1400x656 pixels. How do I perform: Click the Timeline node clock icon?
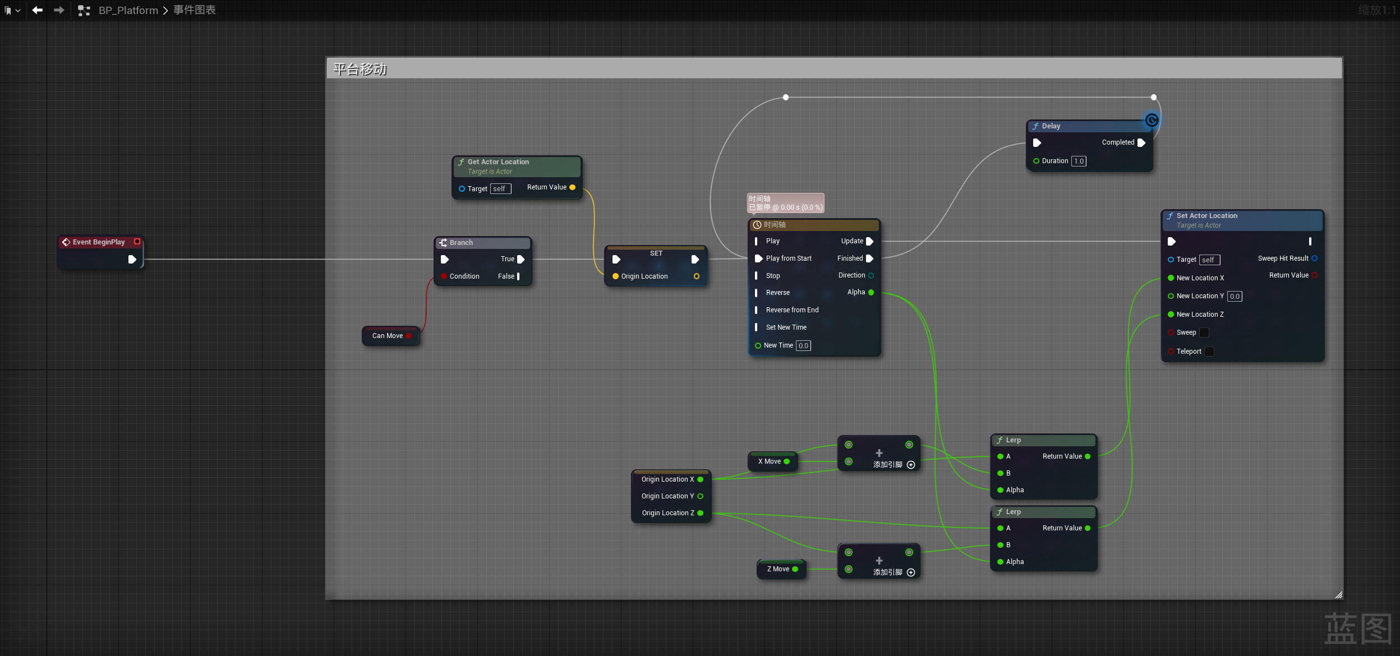(x=757, y=225)
